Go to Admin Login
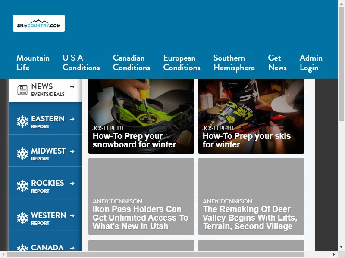 [x=311, y=63]
